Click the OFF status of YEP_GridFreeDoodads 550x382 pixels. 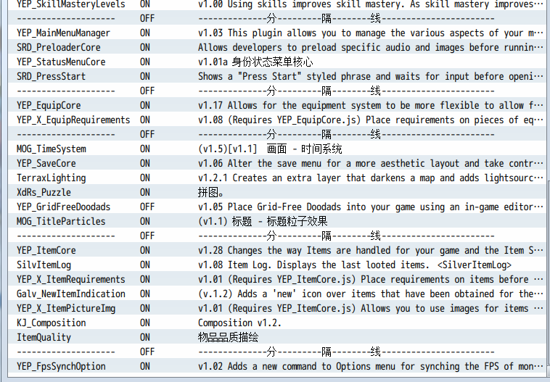tap(147, 207)
